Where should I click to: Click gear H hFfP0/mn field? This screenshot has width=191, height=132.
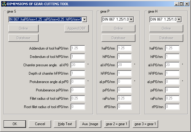[x=172, y=73]
